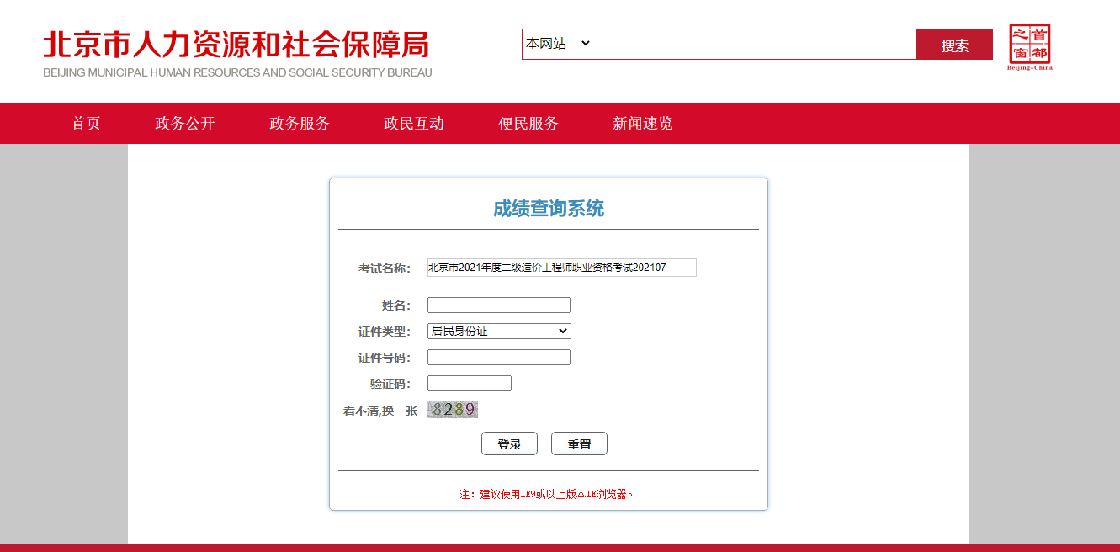Click the 登录 login button
1120x552 pixels.
pyautogui.click(x=509, y=443)
